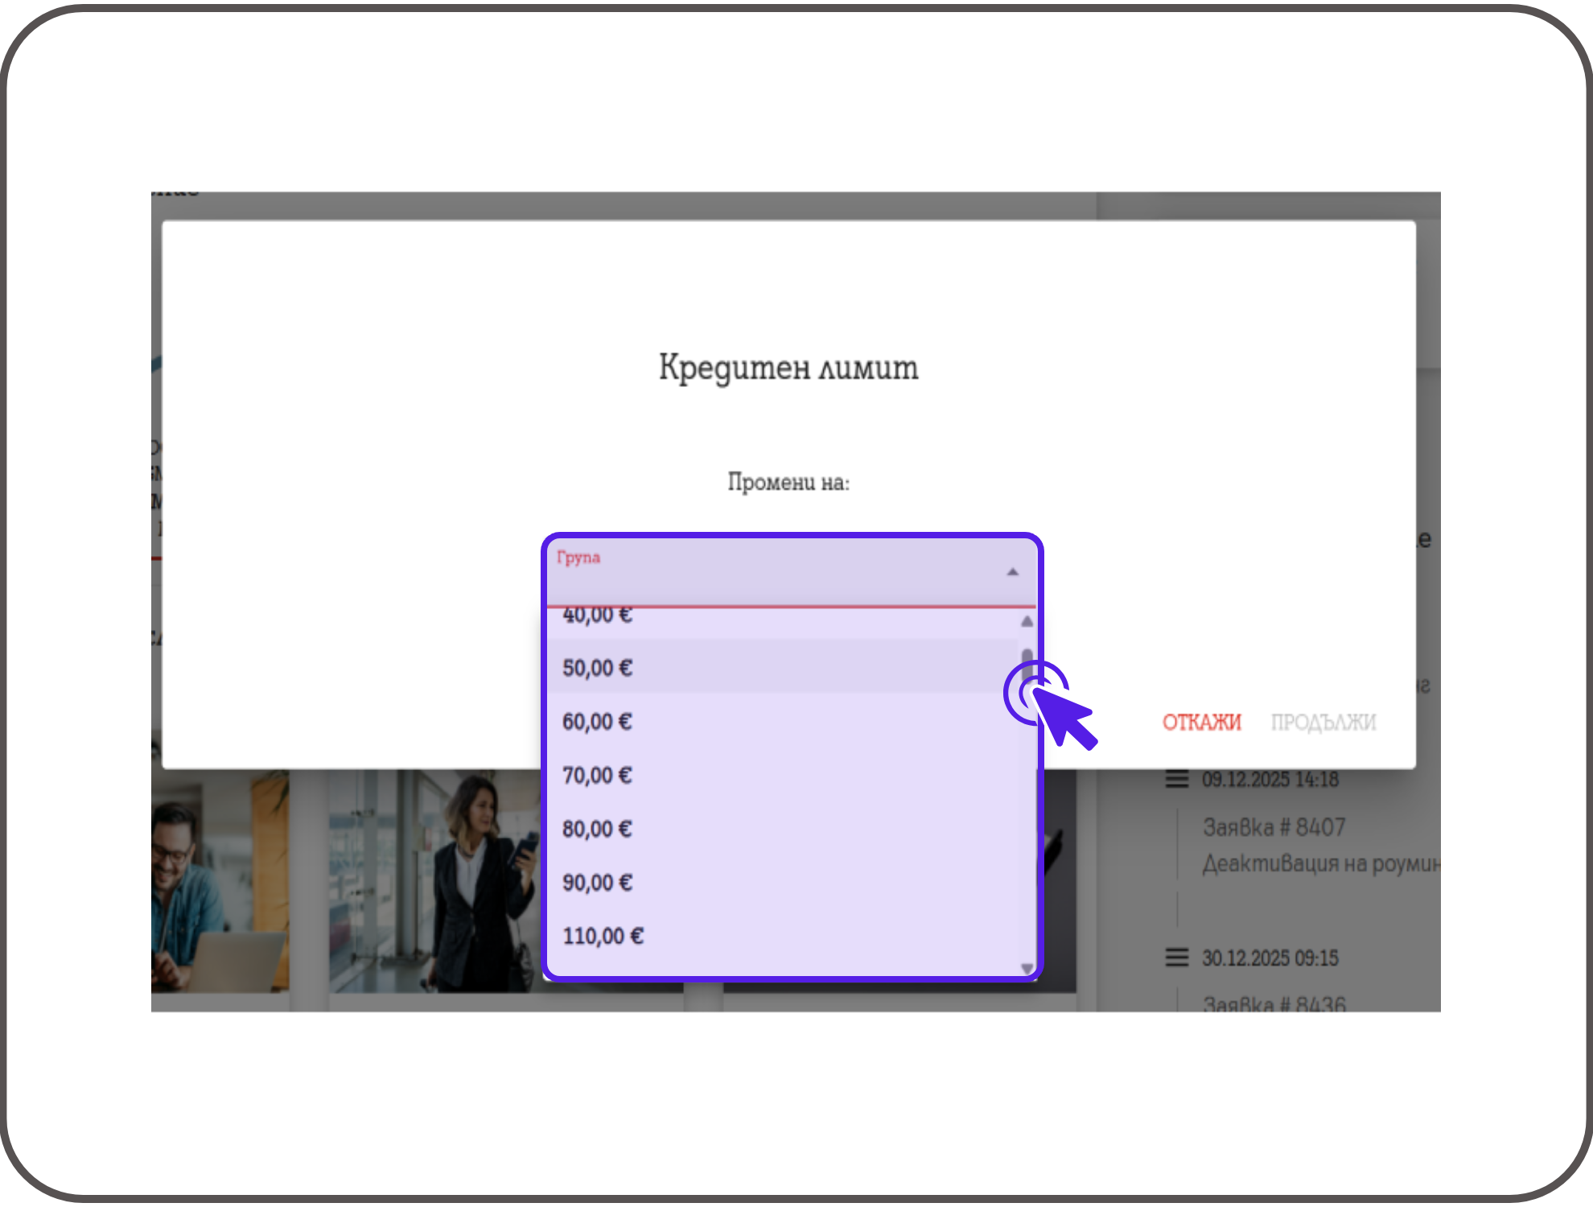Click dropdown list scroll up arrow
This screenshot has width=1593, height=1207.
click(x=1027, y=621)
